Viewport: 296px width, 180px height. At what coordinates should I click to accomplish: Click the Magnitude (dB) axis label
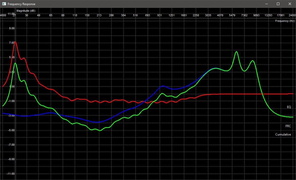(26, 11)
